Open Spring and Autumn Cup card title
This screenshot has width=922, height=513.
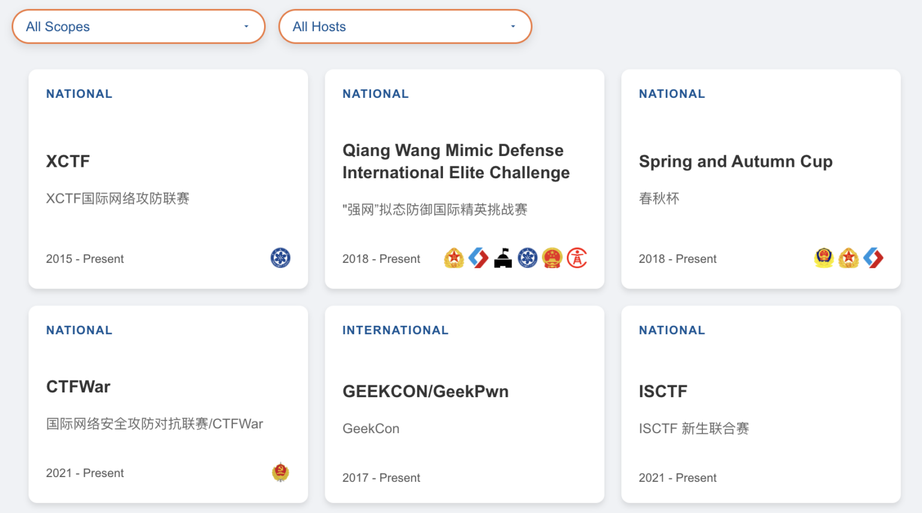click(735, 161)
